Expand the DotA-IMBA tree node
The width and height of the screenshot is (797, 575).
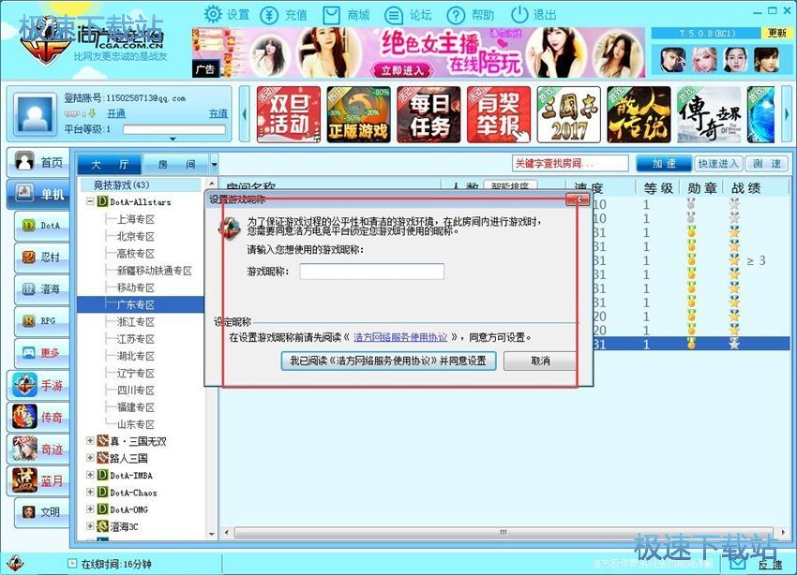click(x=90, y=475)
